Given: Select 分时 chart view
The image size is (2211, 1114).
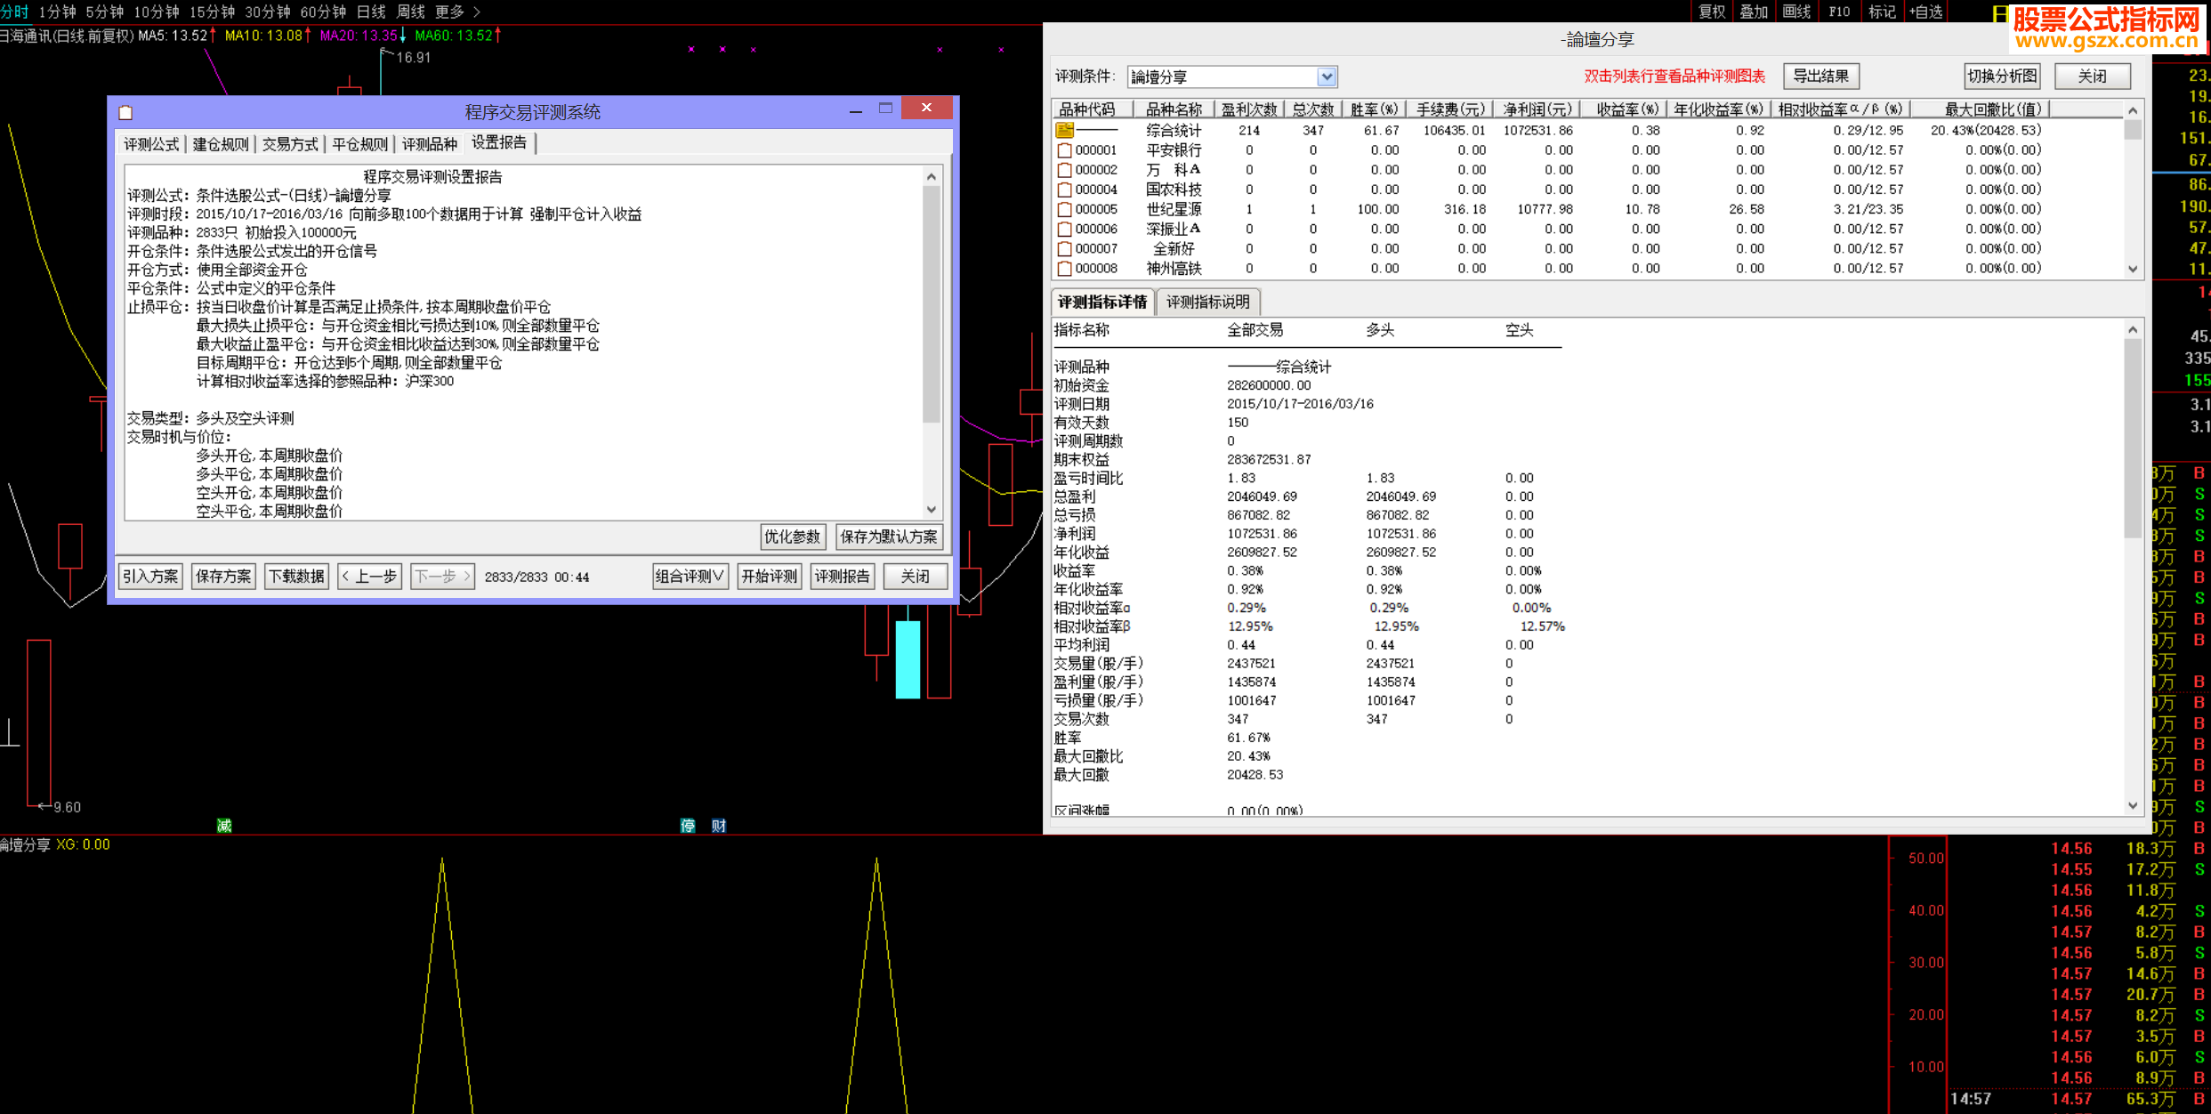Looking at the screenshot, I should 15,12.
